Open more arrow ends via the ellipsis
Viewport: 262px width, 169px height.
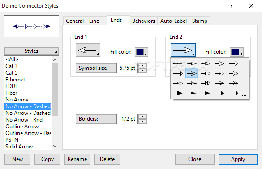244,95
